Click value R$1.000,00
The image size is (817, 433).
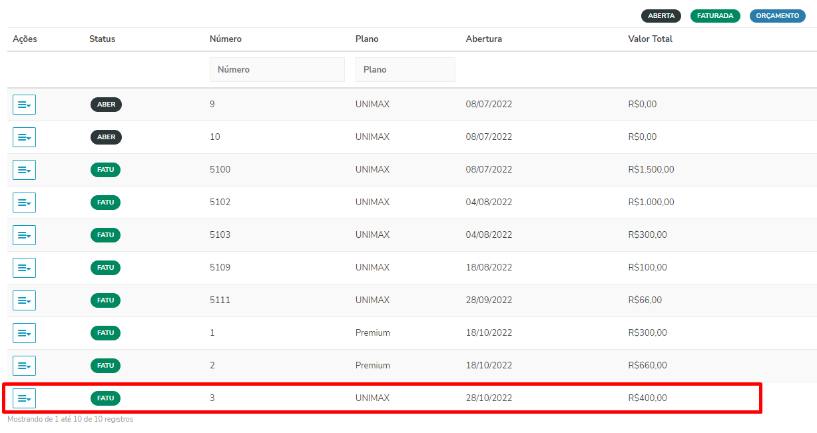651,203
